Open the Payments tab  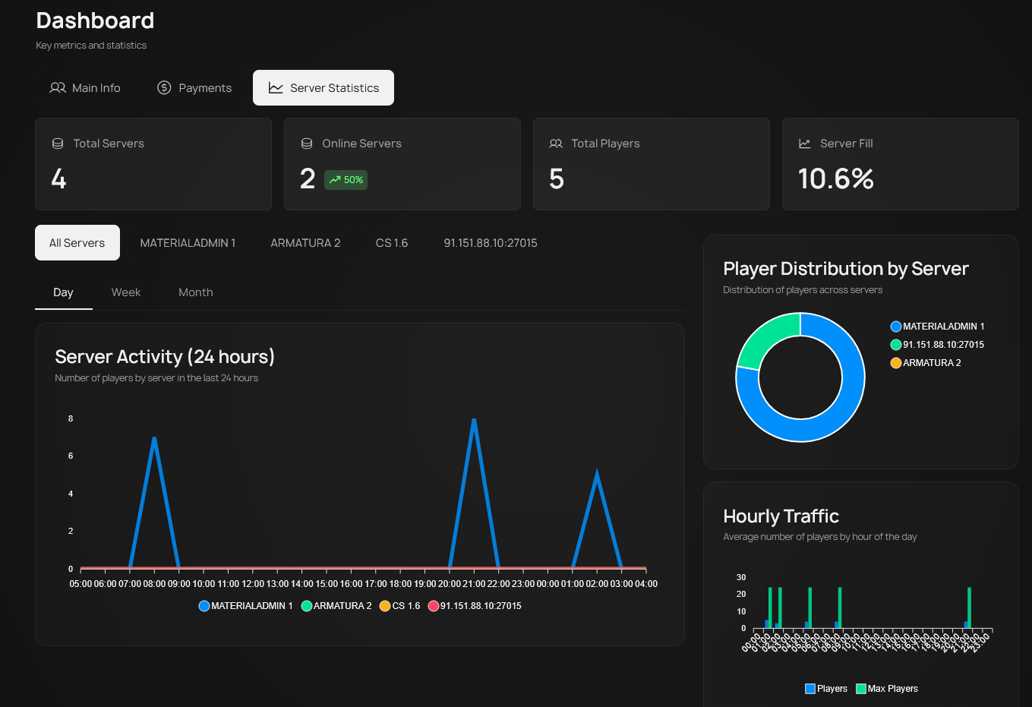pos(194,87)
